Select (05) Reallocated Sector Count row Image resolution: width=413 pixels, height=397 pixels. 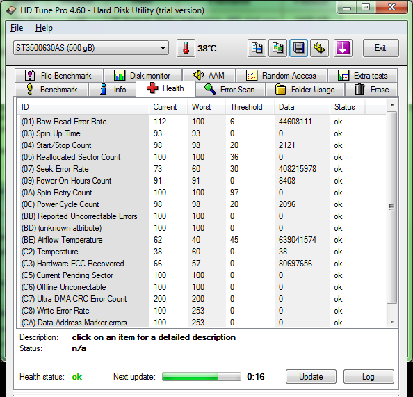[x=202, y=157]
